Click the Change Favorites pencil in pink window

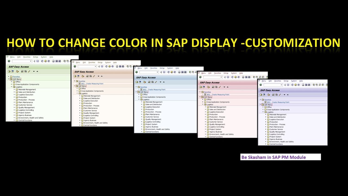coord(220,87)
